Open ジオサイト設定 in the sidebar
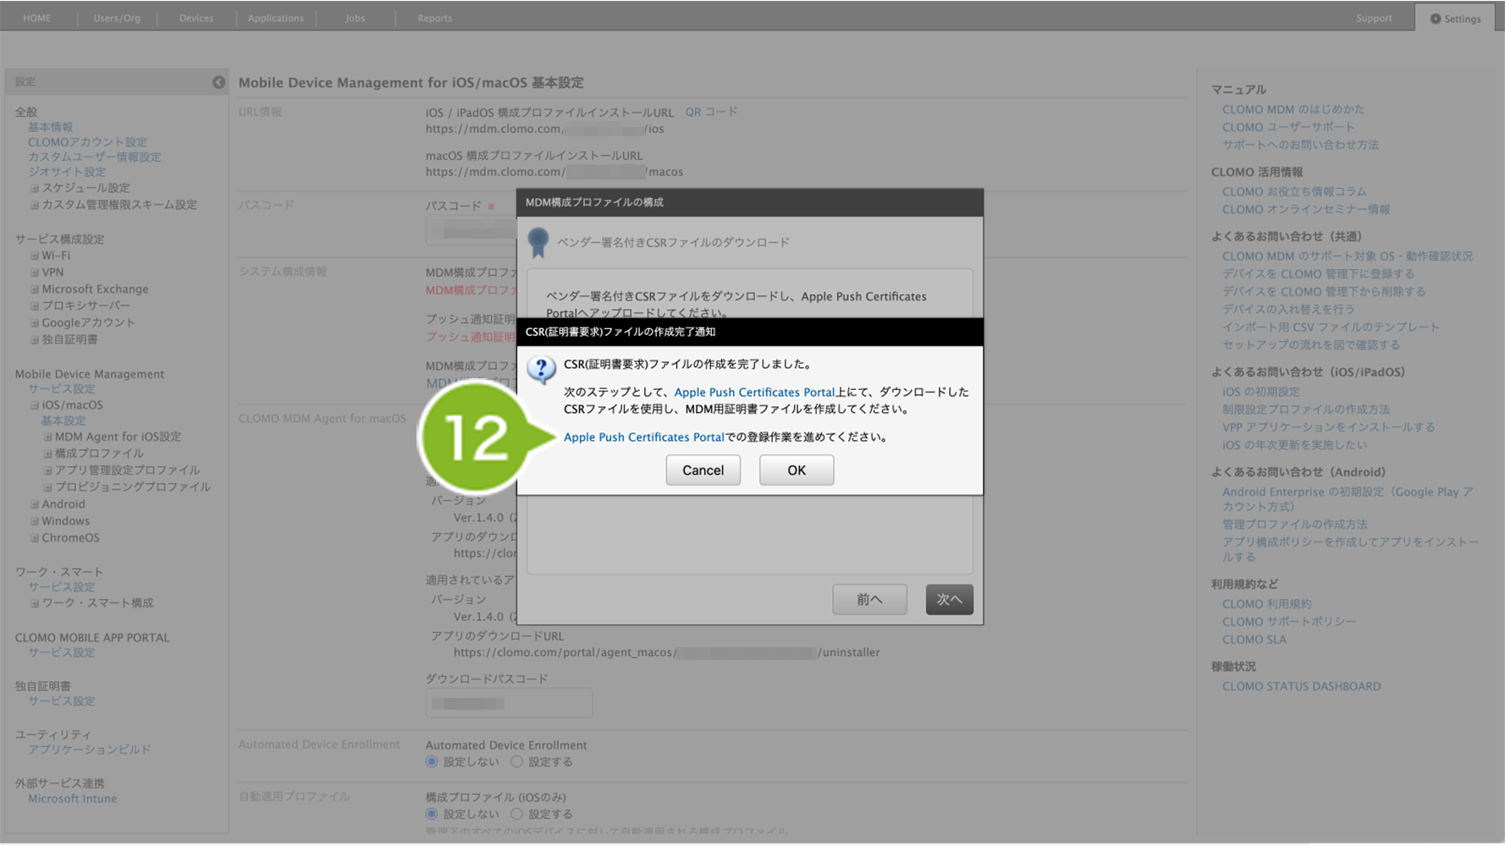Screen dimensions: 1505x846 click(x=67, y=172)
